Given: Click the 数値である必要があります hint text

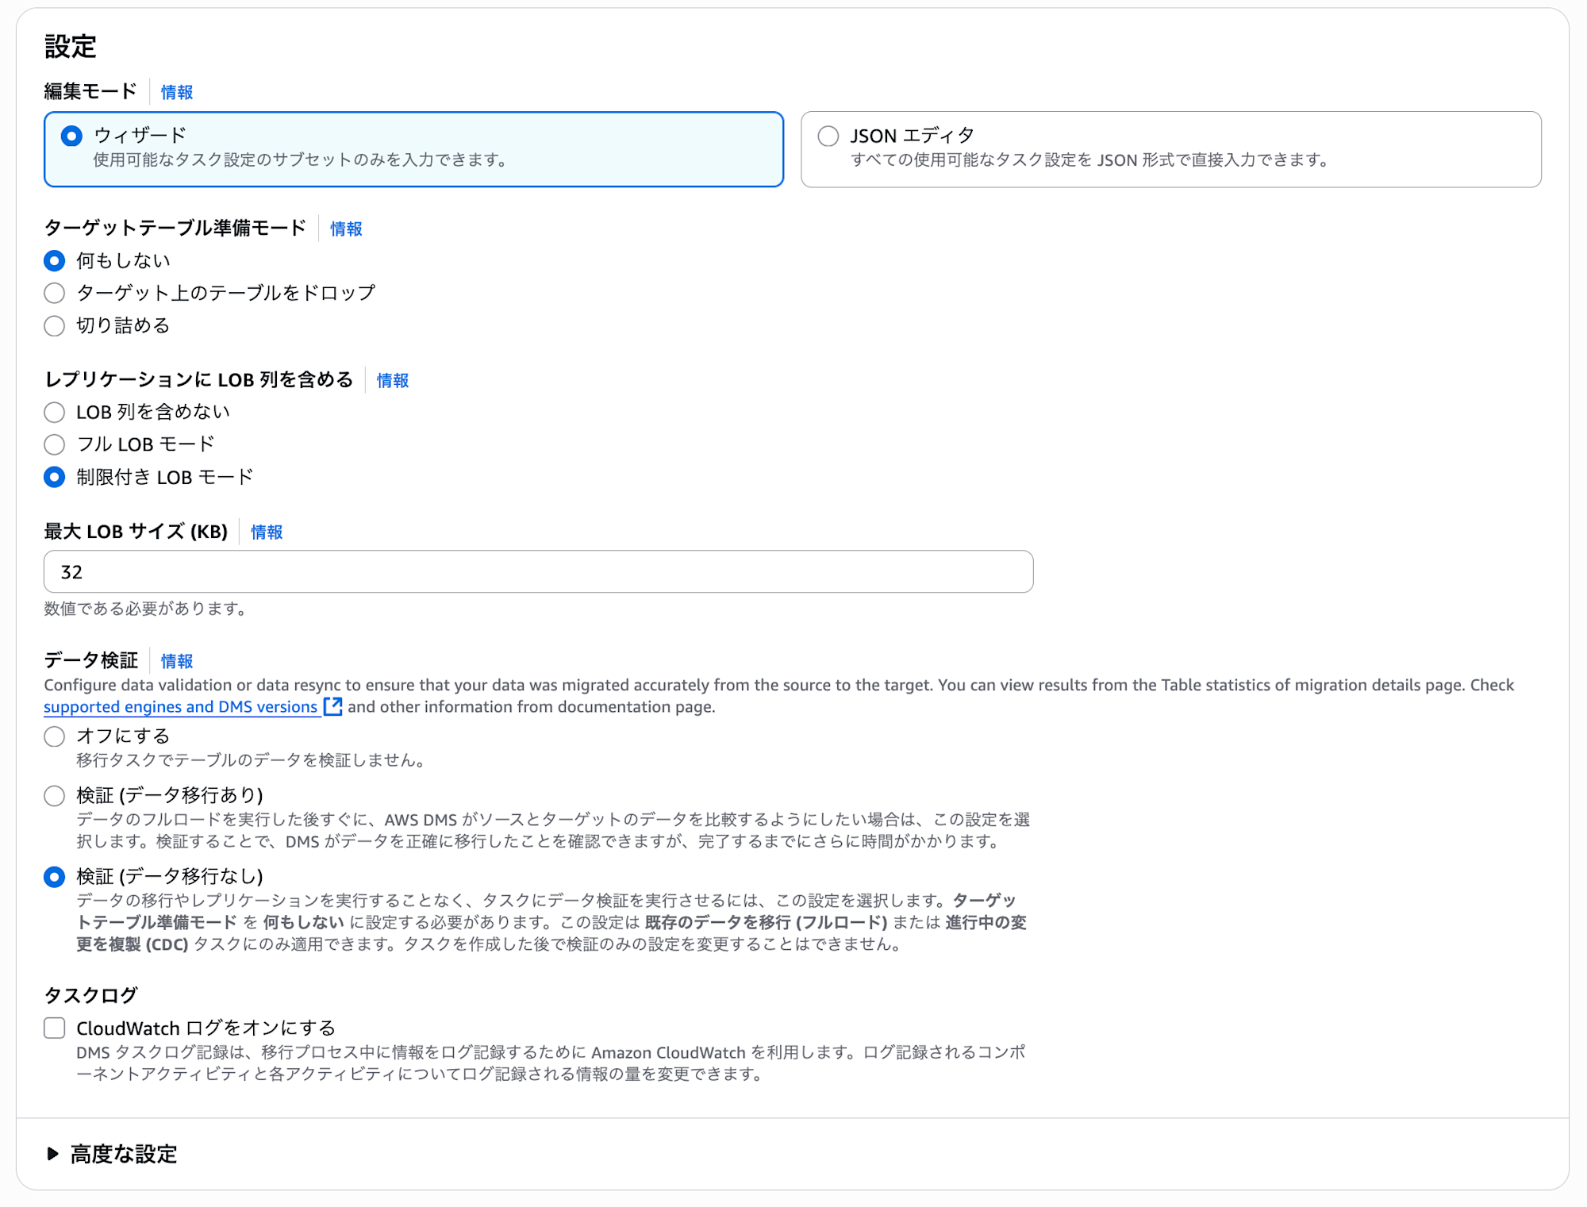Looking at the screenshot, I should (x=146, y=609).
